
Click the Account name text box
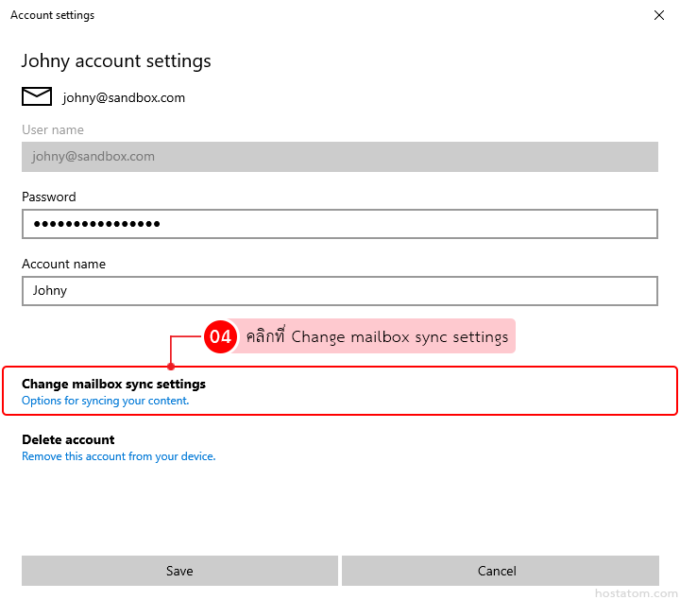pyautogui.click(x=339, y=291)
